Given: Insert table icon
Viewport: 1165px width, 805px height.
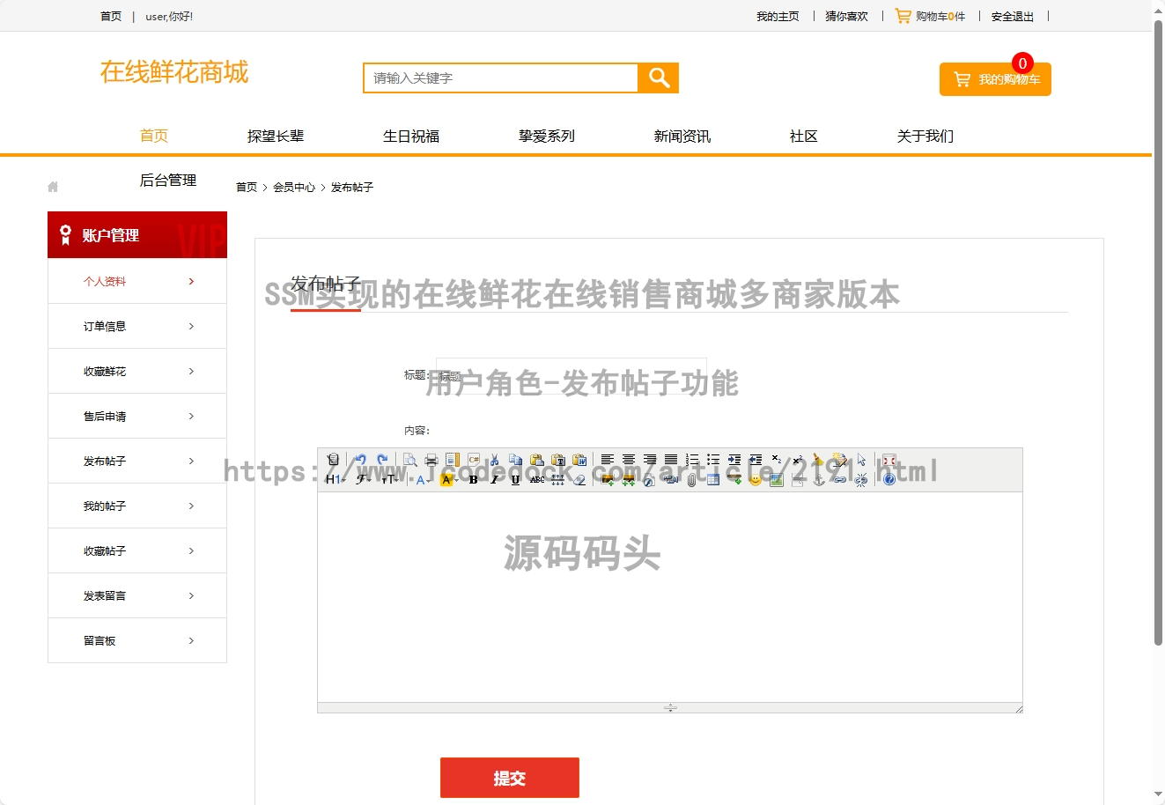Looking at the screenshot, I should [x=713, y=480].
